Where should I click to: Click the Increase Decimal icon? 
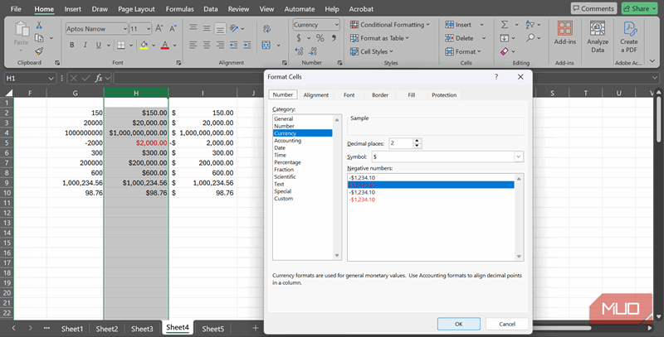pos(299,51)
